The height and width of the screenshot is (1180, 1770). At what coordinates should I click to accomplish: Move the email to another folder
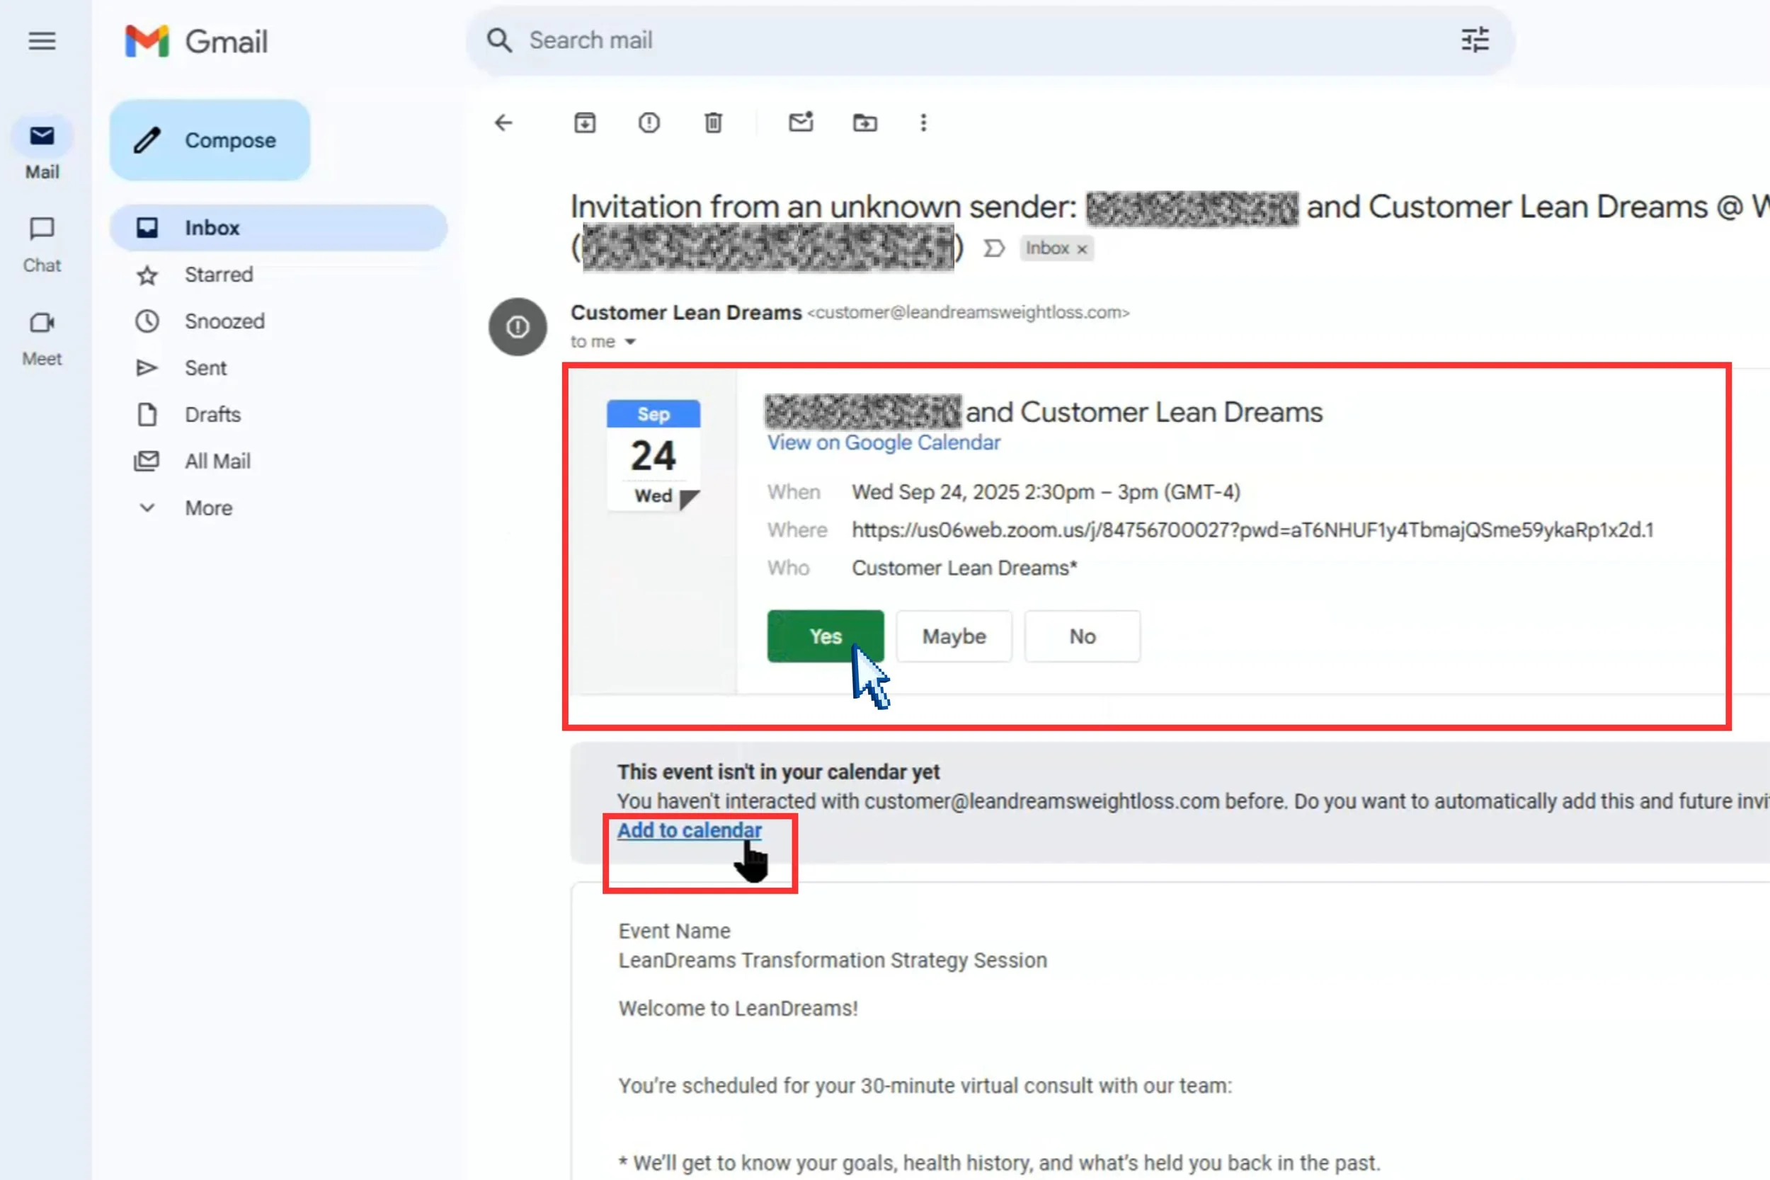click(864, 122)
